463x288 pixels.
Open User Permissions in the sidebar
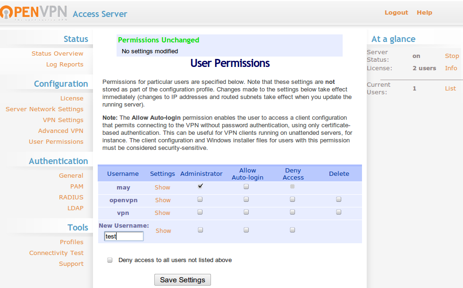click(x=56, y=142)
